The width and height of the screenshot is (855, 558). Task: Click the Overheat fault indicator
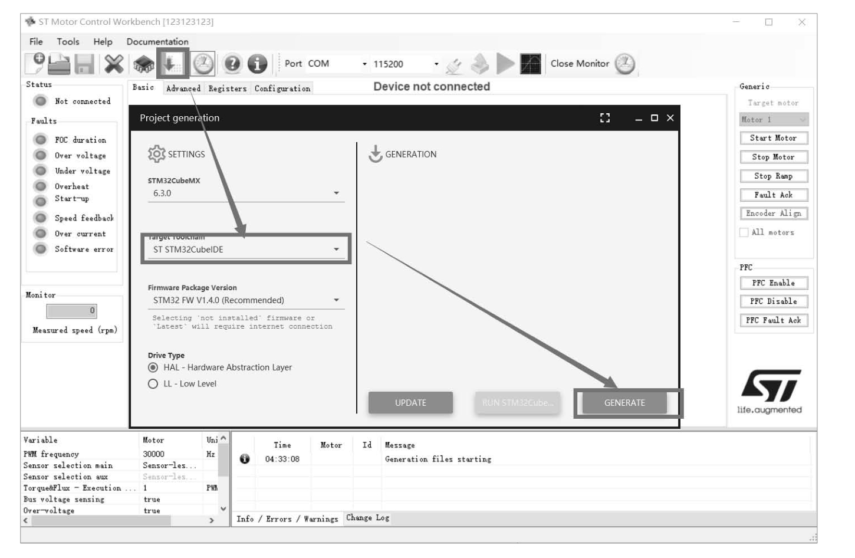(x=41, y=186)
